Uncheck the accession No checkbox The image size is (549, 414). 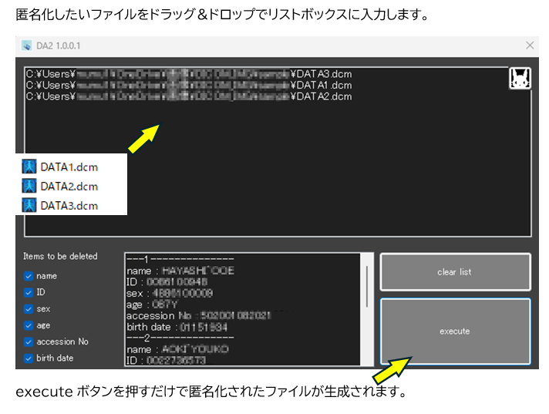click(x=29, y=342)
